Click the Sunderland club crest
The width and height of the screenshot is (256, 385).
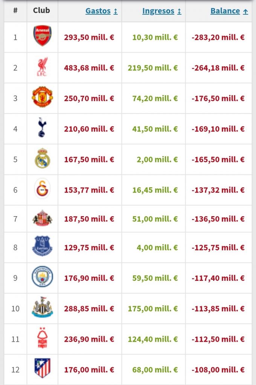coord(42,218)
